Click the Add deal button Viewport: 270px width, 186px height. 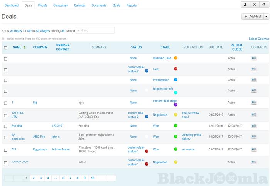point(253,17)
